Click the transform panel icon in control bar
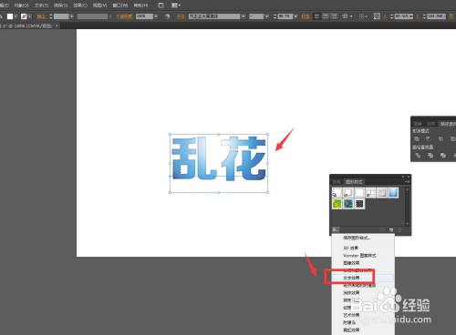 point(377,16)
